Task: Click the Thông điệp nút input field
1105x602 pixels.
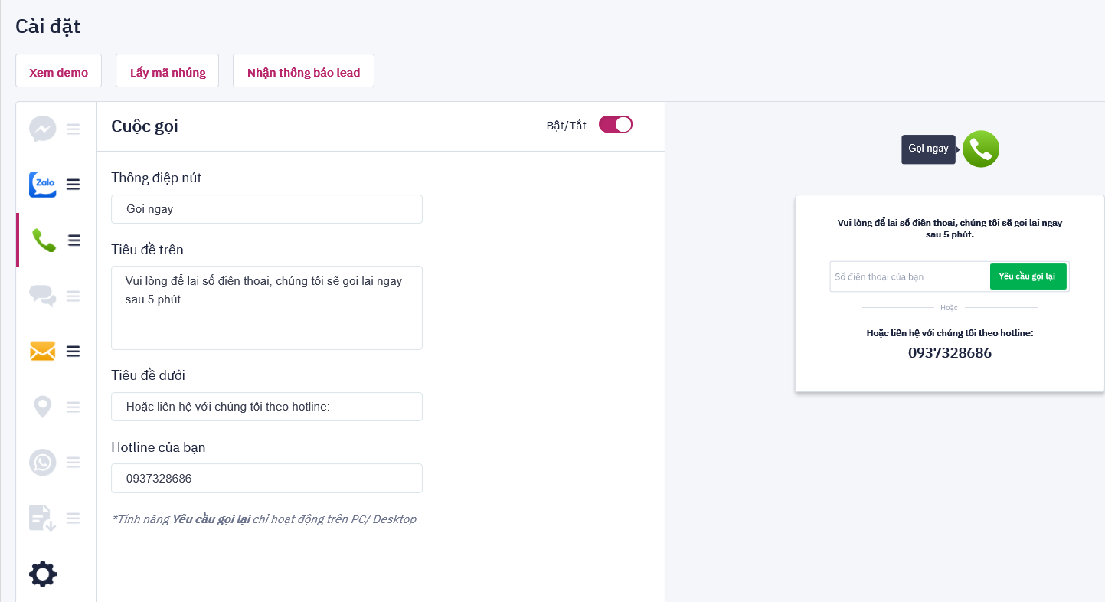Action: pyautogui.click(x=266, y=209)
